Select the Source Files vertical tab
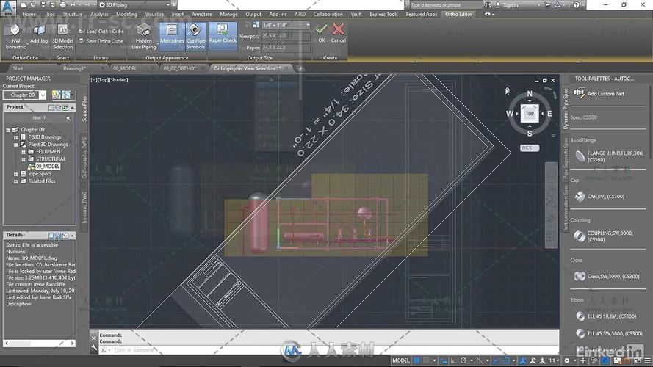The width and height of the screenshot is (653, 367). point(84,109)
